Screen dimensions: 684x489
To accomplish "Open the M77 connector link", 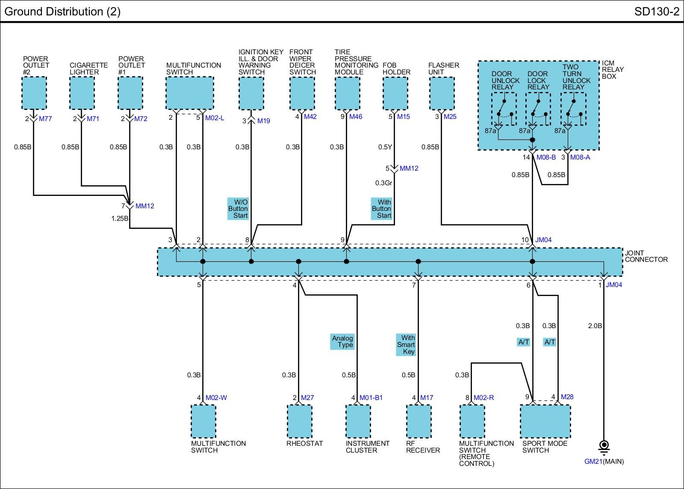I will (45, 119).
